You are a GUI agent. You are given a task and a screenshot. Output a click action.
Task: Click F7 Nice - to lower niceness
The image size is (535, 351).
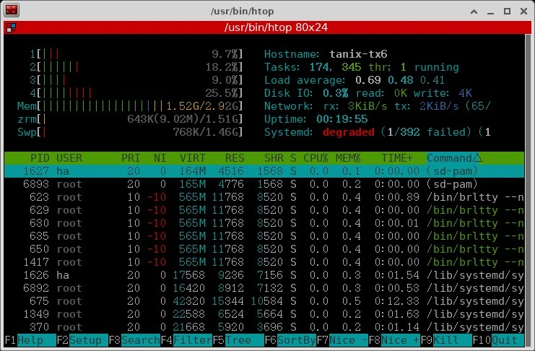coord(342,340)
